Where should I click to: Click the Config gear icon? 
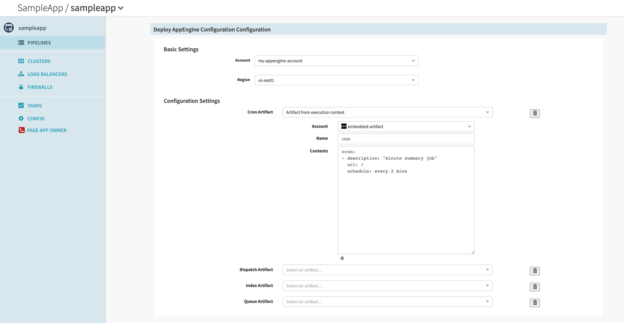click(21, 119)
